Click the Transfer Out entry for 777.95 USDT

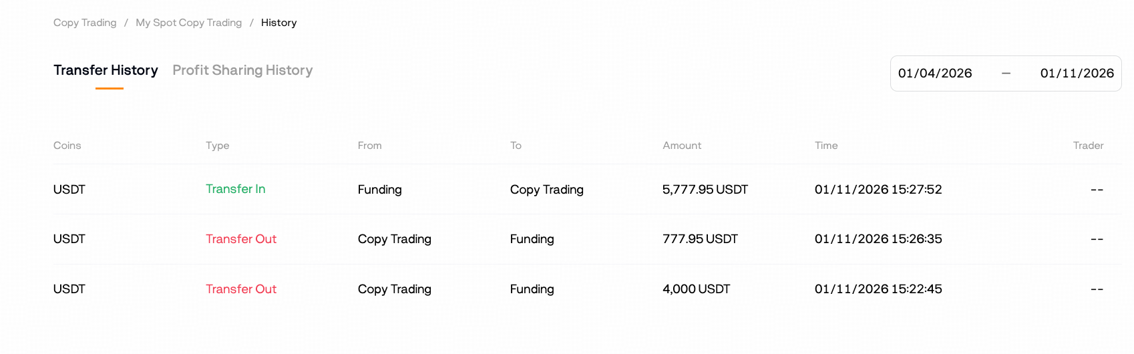240,239
